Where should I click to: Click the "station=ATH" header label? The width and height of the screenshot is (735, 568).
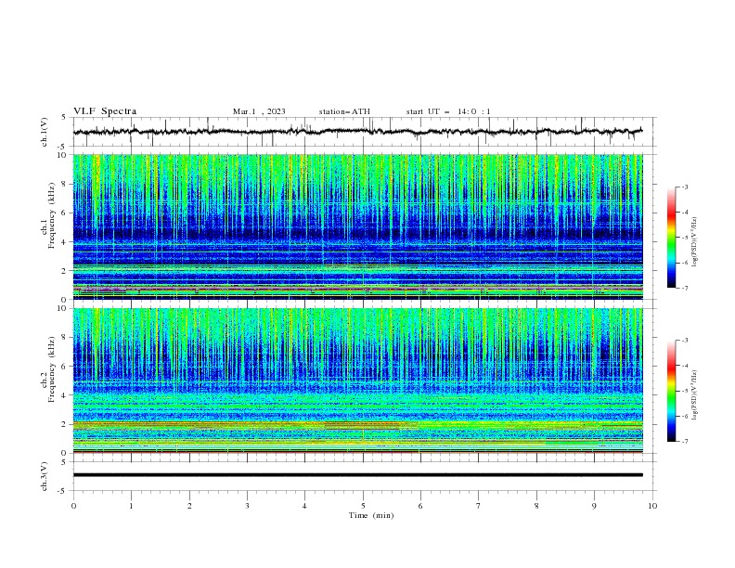pyautogui.click(x=344, y=111)
